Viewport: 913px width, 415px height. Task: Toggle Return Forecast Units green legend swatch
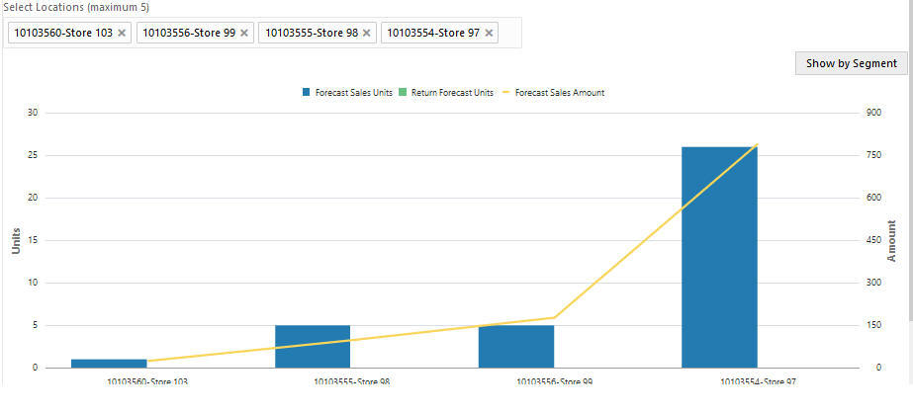[403, 93]
